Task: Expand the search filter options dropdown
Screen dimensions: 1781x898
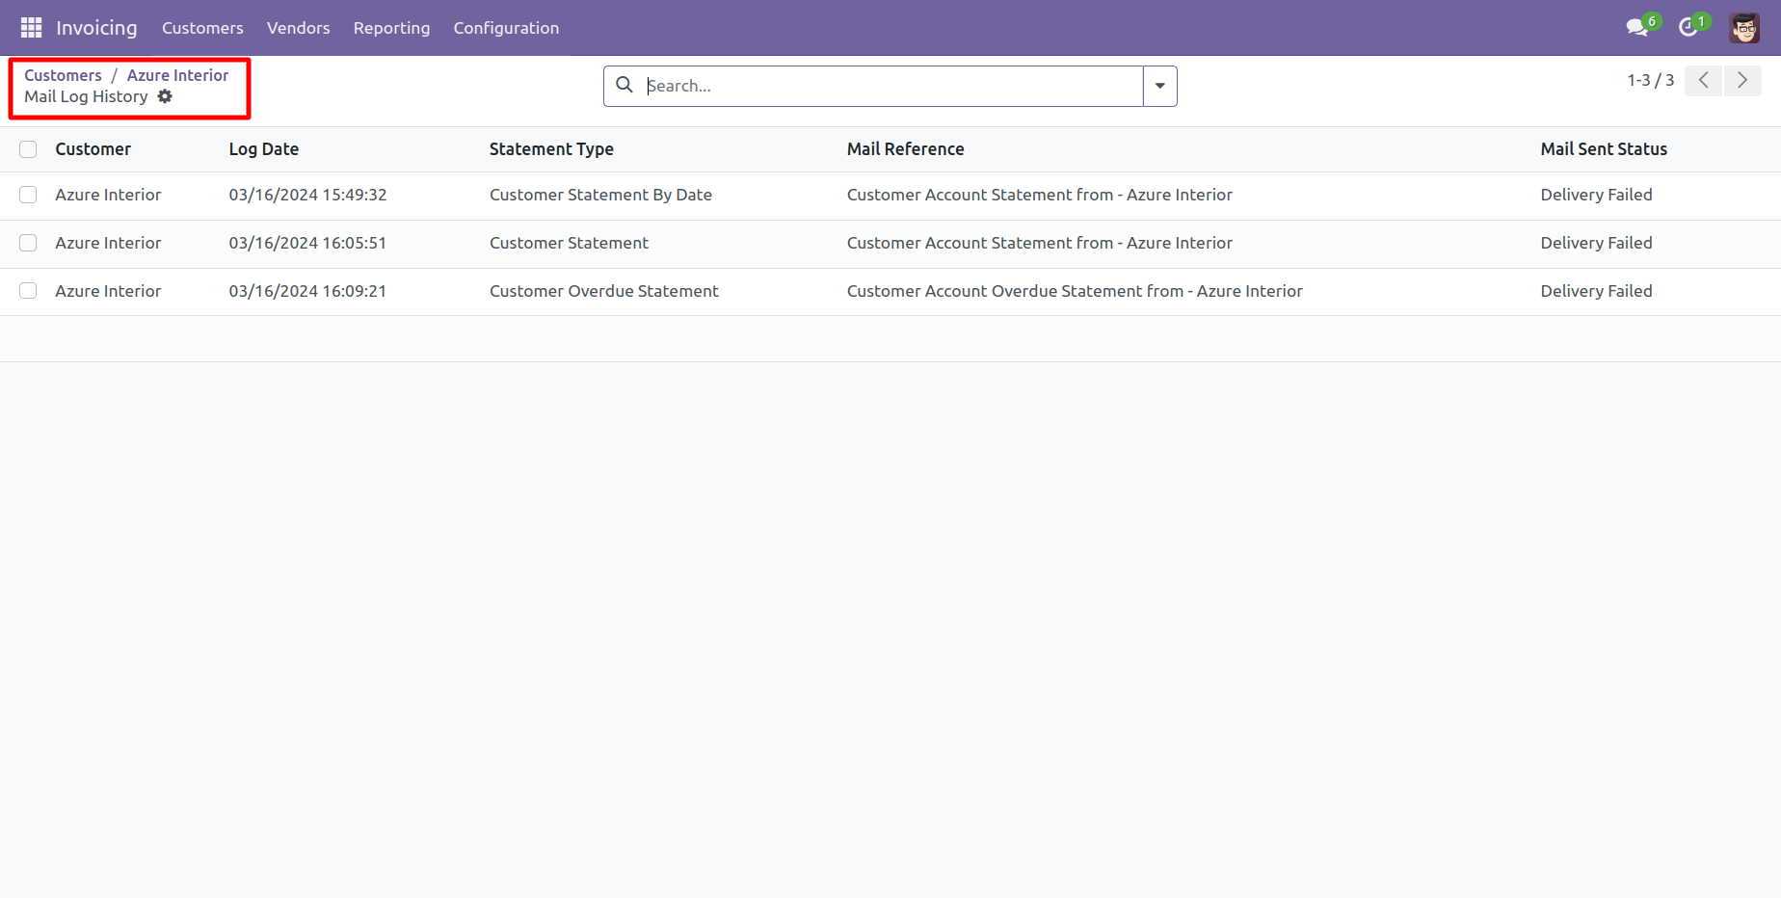Action: tap(1159, 86)
